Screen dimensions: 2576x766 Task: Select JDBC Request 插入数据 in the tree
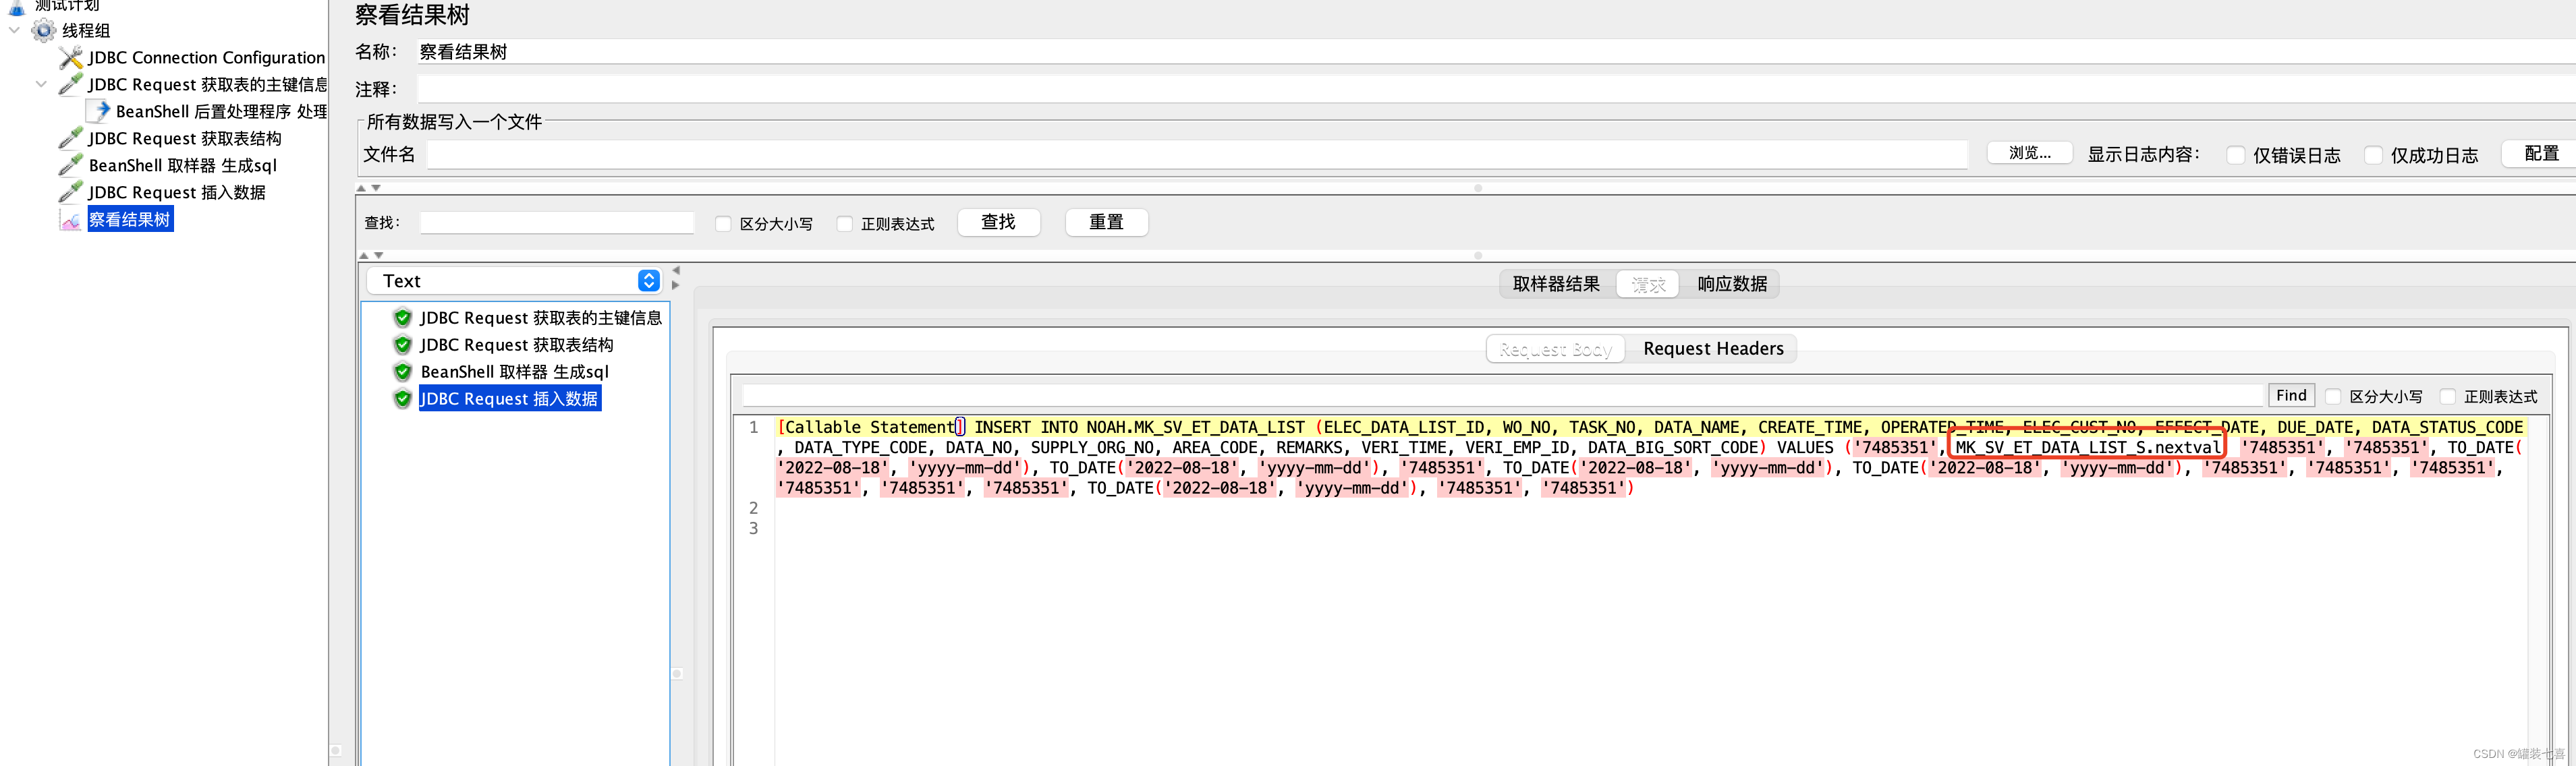click(176, 192)
